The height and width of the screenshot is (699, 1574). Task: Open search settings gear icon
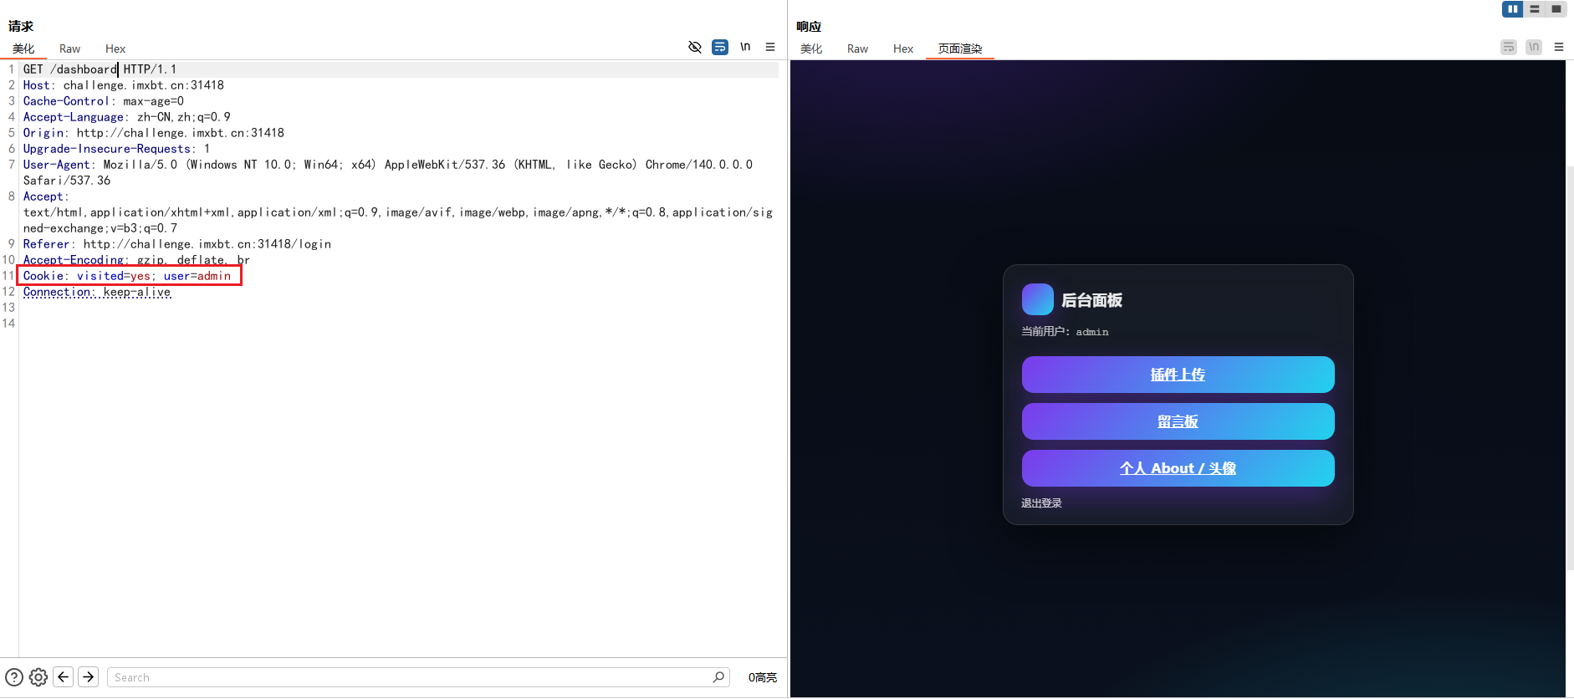click(38, 677)
